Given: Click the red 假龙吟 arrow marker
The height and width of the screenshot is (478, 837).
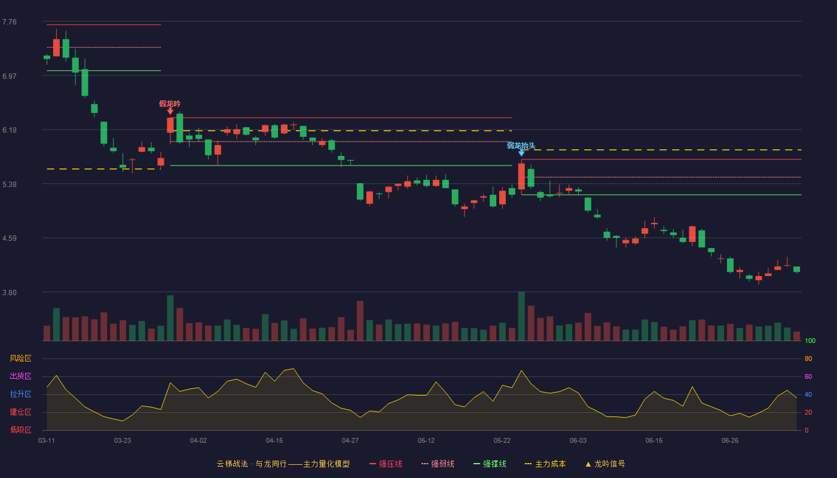Looking at the screenshot, I should click(x=170, y=111).
